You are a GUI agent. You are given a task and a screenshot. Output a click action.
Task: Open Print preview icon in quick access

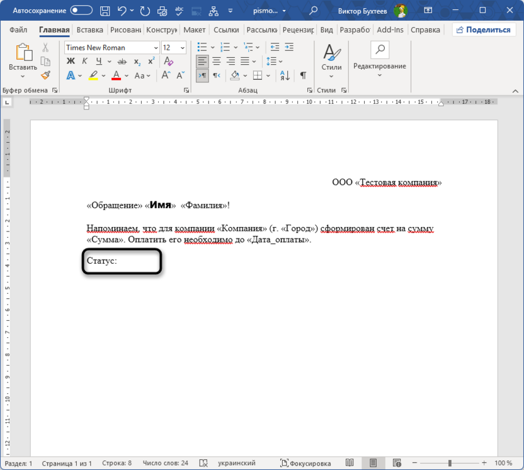point(162,11)
